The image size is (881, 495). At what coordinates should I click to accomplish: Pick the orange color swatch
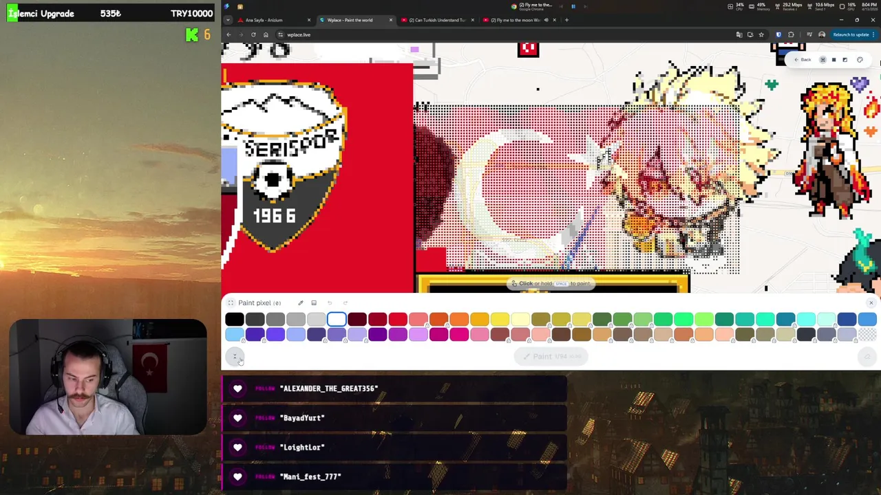click(x=459, y=319)
